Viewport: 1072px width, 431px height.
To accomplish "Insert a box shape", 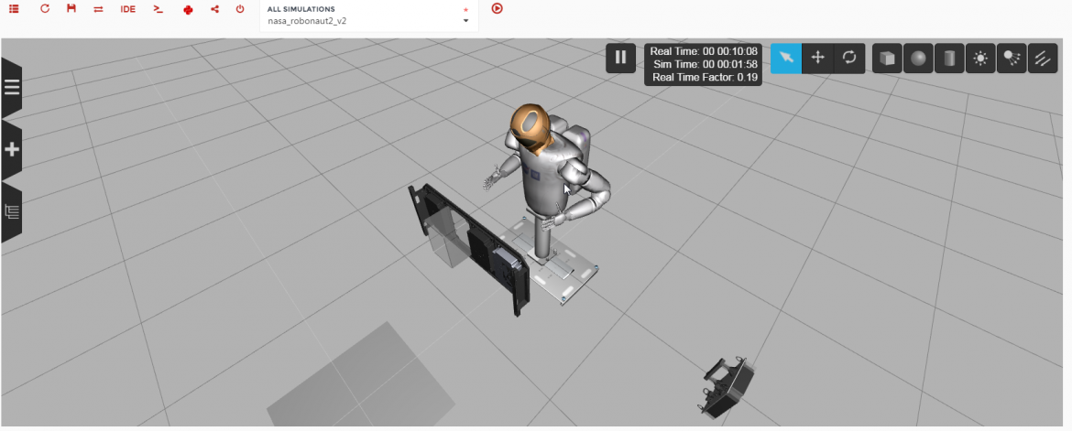I will [x=888, y=58].
